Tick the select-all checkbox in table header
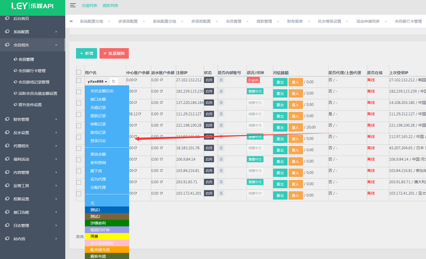The width and height of the screenshot is (426, 259). pos(79,72)
